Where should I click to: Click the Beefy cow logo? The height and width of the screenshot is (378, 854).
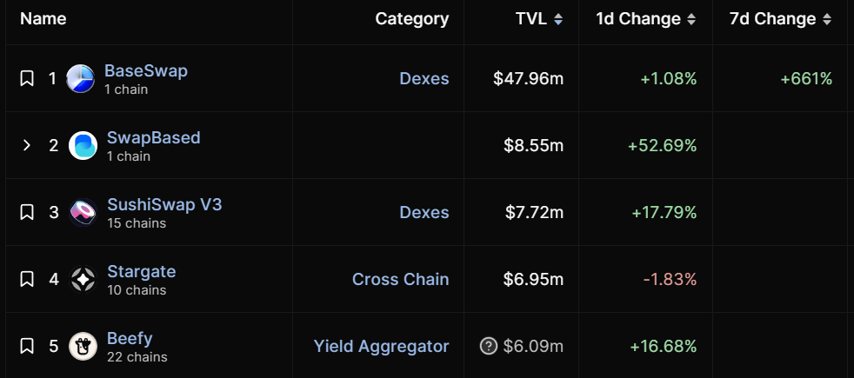(83, 346)
